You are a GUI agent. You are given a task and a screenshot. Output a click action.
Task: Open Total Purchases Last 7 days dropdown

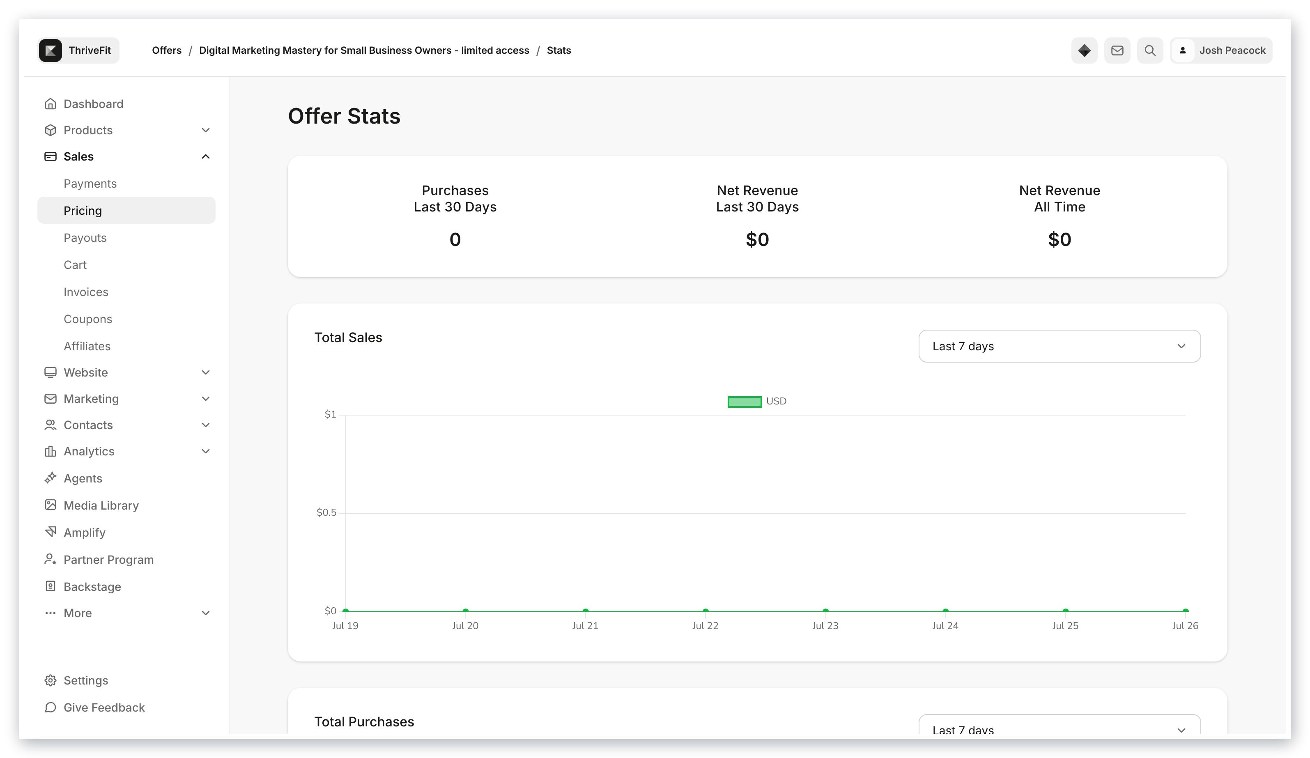tap(1059, 724)
